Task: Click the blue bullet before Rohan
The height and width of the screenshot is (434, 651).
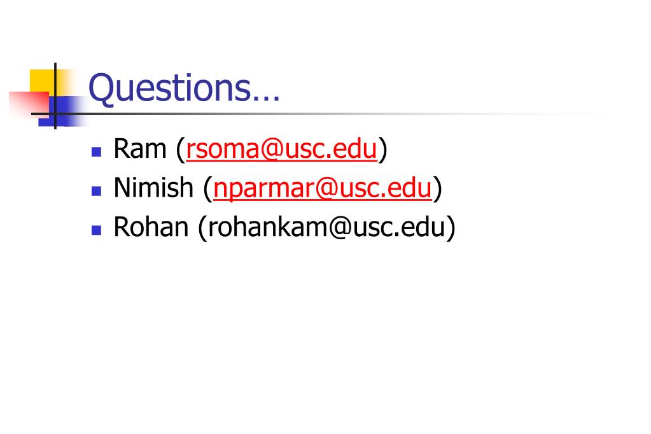Action: tap(96, 230)
